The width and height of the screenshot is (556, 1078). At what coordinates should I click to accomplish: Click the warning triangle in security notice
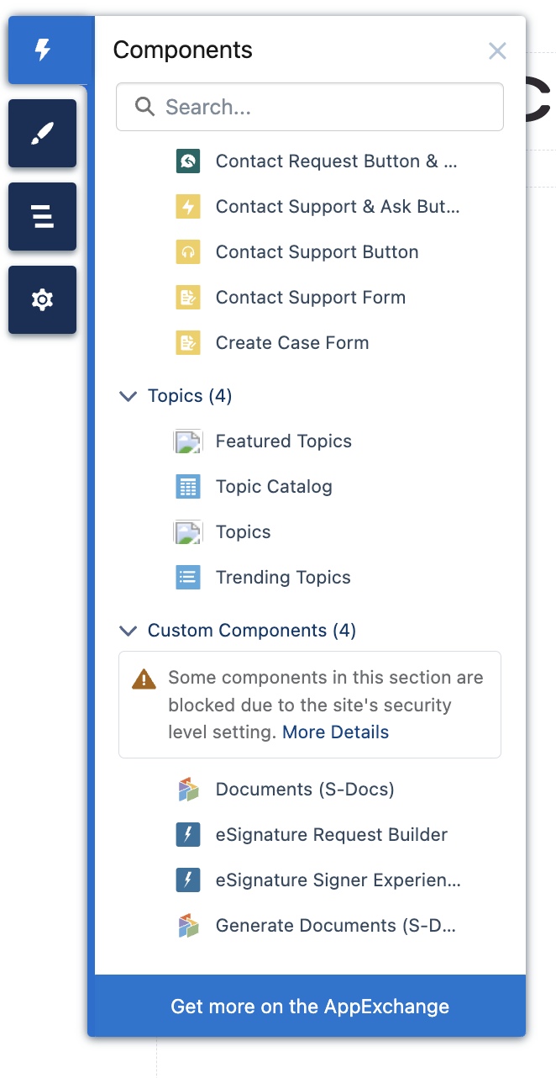point(144,679)
